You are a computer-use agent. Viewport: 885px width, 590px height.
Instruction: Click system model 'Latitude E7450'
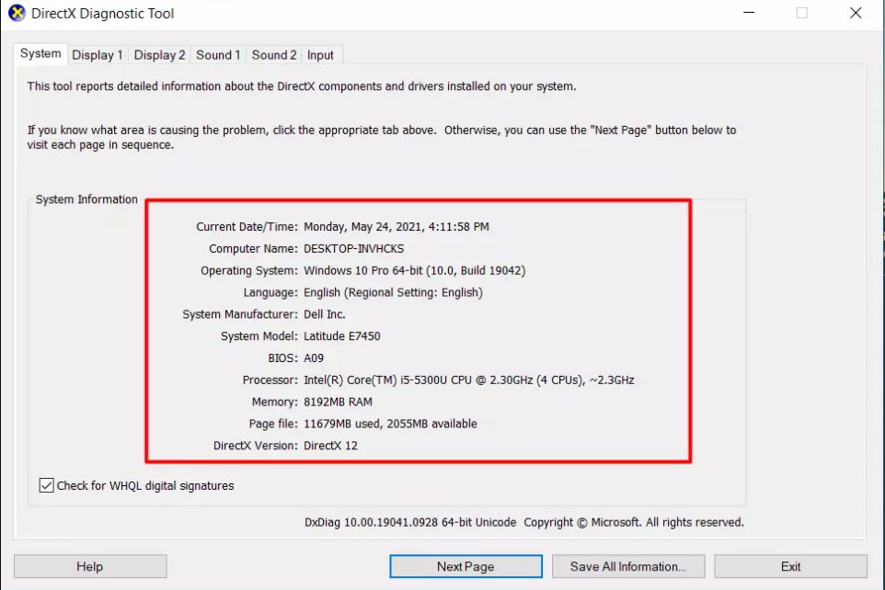(342, 336)
